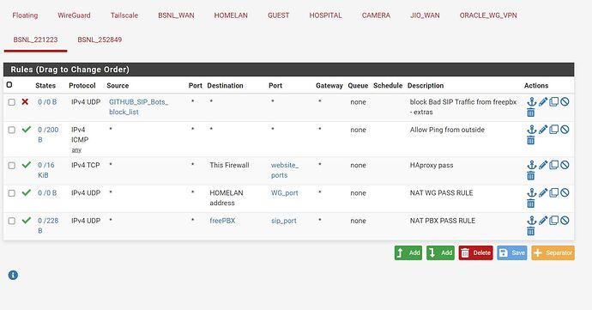Viewport: 592px width, 310px height.
Task: Click anchor icon for HAproxy pass rule
Action: 532,165
